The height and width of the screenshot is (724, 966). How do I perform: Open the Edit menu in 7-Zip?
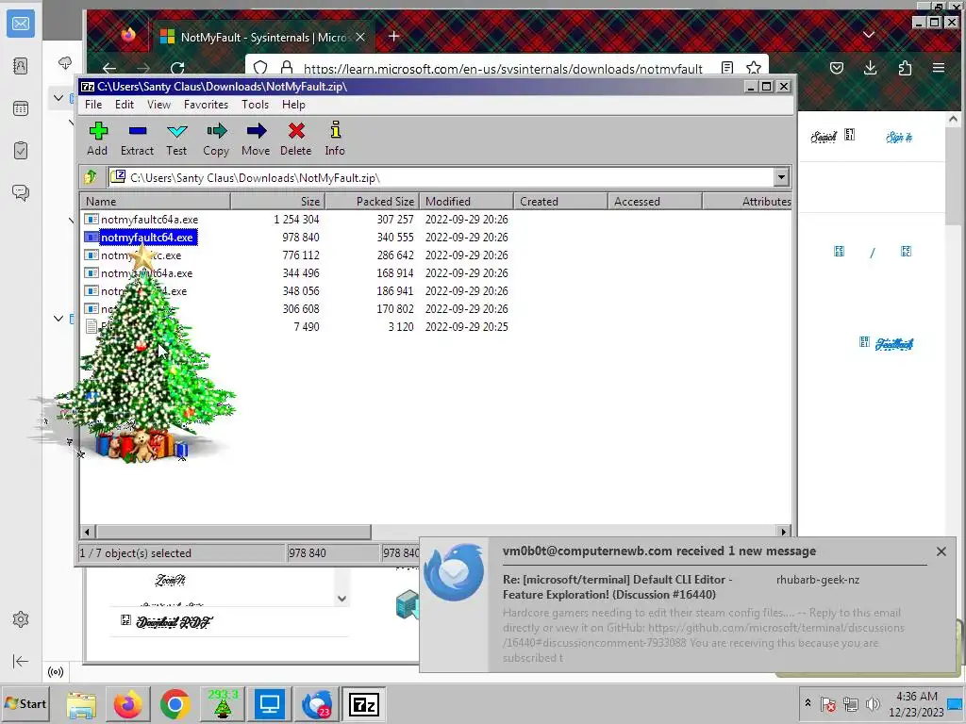[x=125, y=105]
